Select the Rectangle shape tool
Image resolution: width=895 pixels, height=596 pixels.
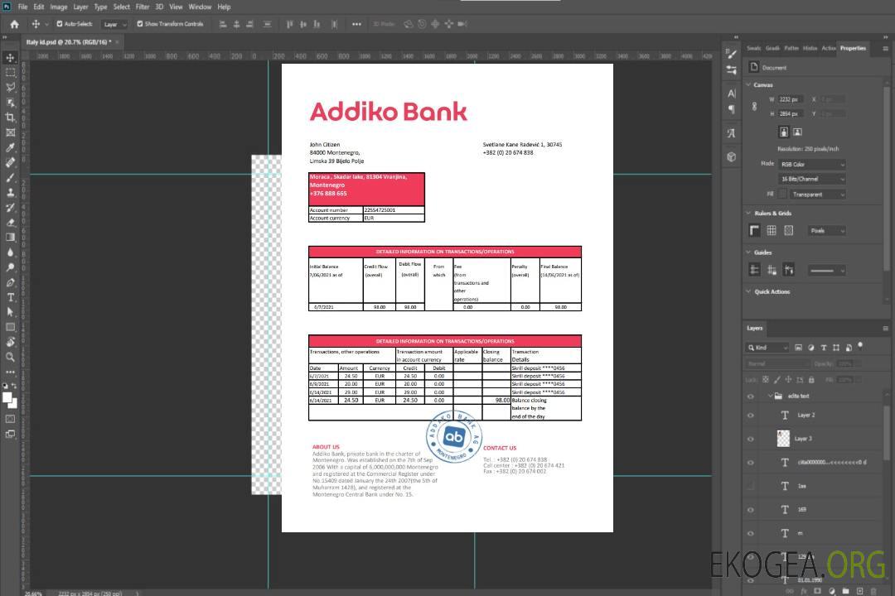pyautogui.click(x=10, y=327)
